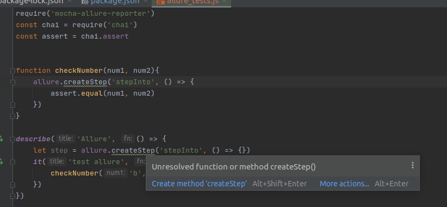Run the 'test allure' test from gutter
This screenshot has height=207, width=447.
pyautogui.click(x=2, y=162)
